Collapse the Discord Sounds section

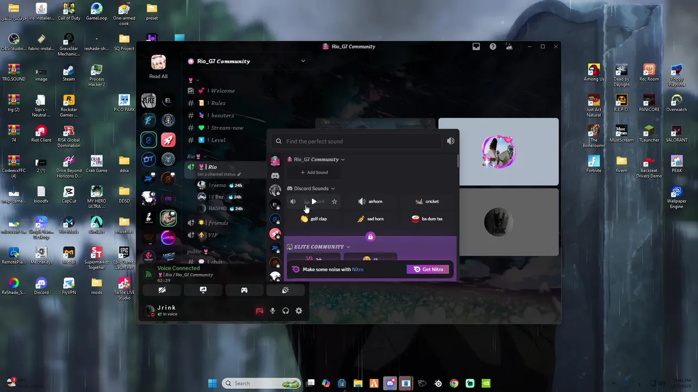pos(311,188)
